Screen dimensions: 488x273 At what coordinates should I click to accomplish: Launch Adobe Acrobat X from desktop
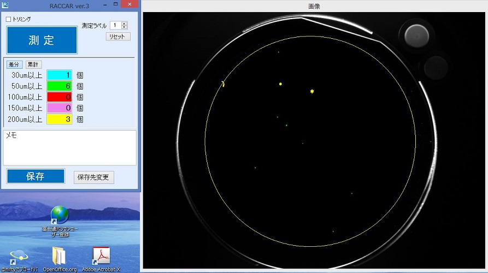(x=101, y=256)
